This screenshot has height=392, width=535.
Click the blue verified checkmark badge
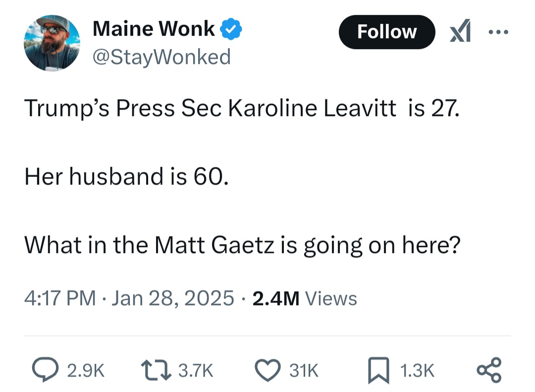[x=231, y=29]
